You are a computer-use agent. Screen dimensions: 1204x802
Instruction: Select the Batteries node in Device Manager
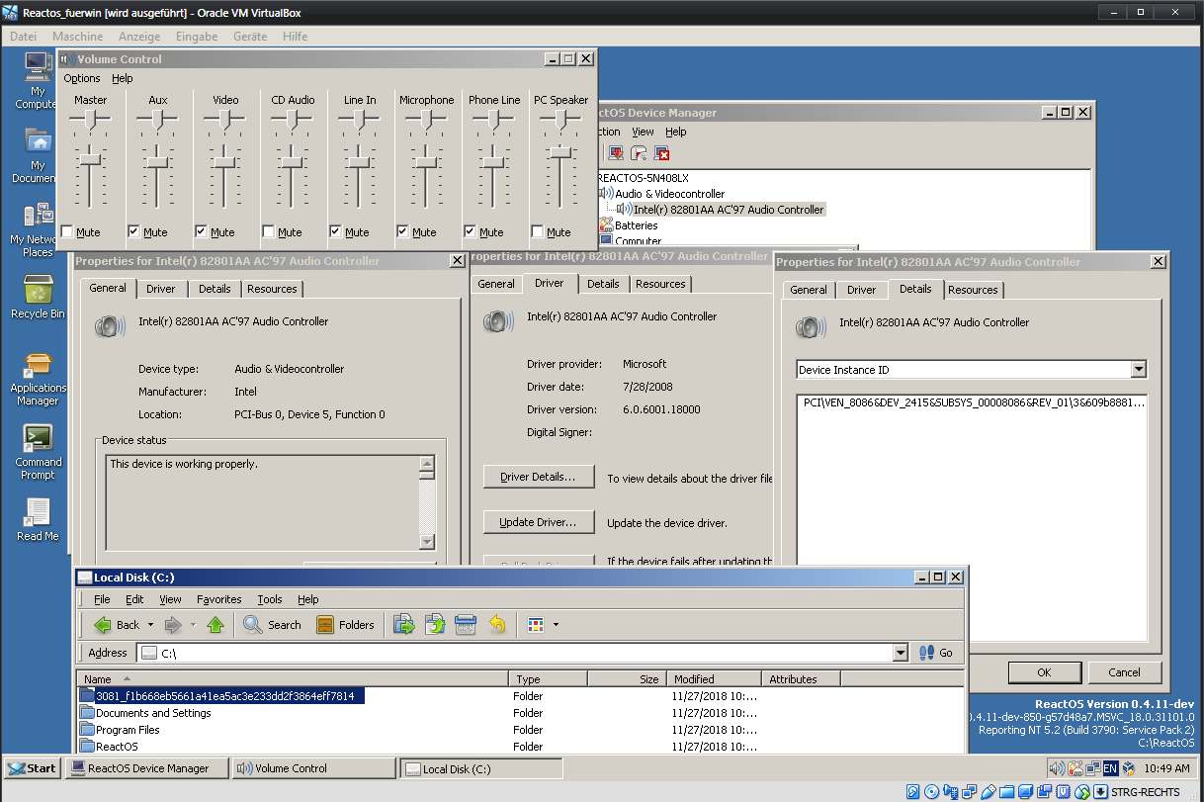pos(636,225)
